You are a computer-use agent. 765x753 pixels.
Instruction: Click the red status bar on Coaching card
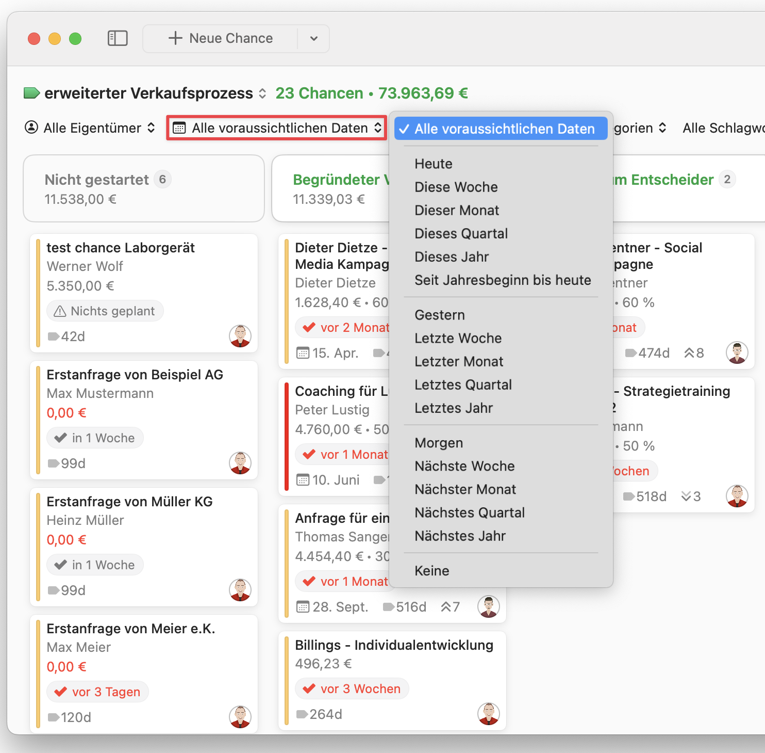click(x=287, y=437)
